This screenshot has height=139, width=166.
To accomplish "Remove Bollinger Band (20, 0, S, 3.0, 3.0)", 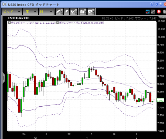I will coord(58,23).
